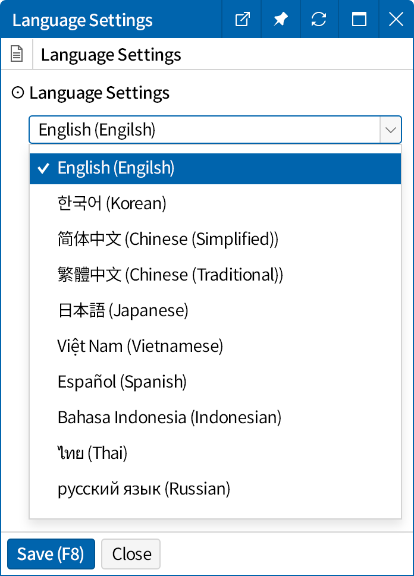Click the Close button at bottom
The height and width of the screenshot is (576, 414).
(131, 554)
